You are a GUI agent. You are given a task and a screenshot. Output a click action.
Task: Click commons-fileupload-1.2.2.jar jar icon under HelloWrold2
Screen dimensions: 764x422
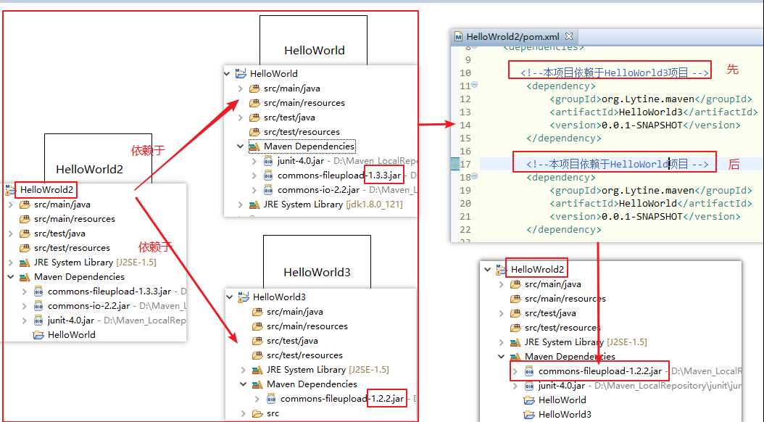tap(529, 371)
